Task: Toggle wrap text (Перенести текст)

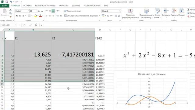Action: tap(73, 11)
